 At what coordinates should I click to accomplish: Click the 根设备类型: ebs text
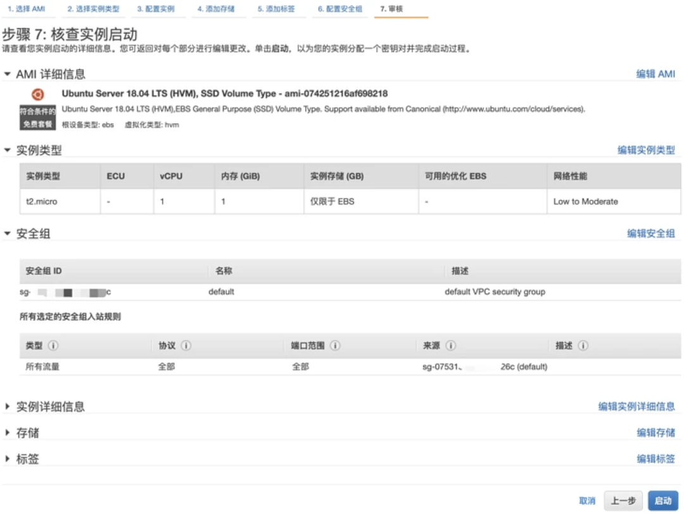click(87, 125)
